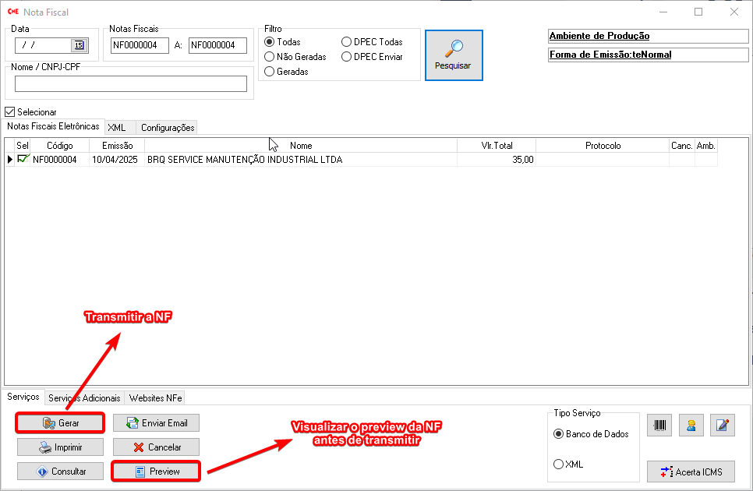The image size is (753, 491).
Task: Click the Preview button
Action: pyautogui.click(x=156, y=472)
